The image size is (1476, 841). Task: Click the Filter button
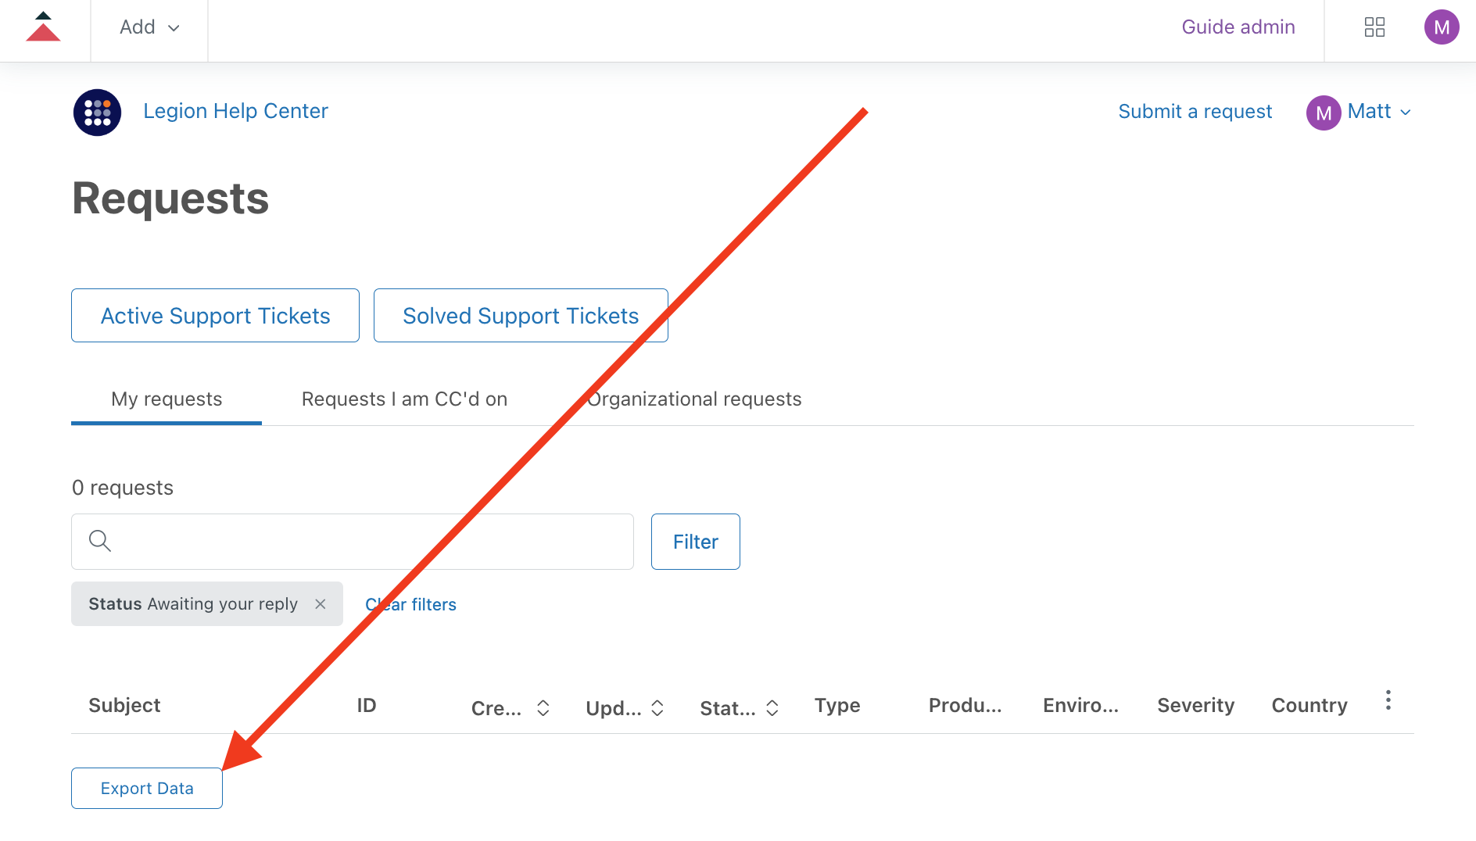pos(695,542)
